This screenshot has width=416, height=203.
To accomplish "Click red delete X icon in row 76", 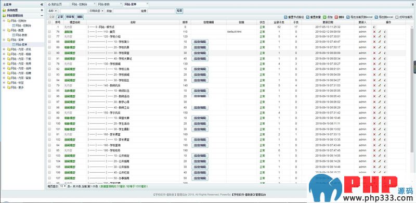I will click(x=374, y=32).
